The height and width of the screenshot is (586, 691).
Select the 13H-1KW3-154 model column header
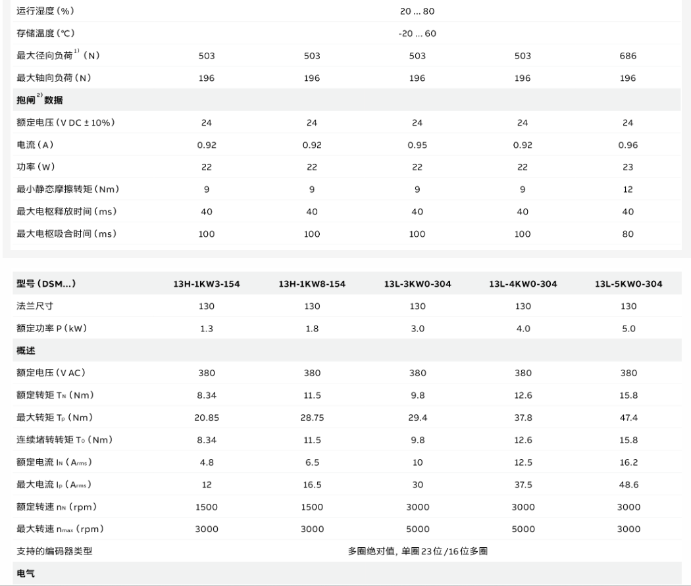click(x=206, y=284)
